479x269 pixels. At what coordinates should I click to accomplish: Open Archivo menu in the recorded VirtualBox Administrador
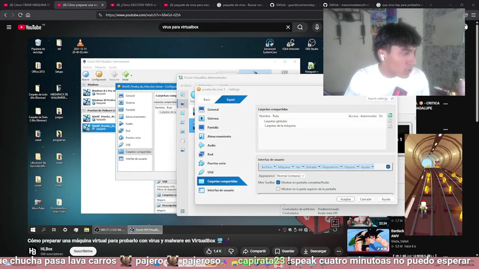[x=87, y=67]
